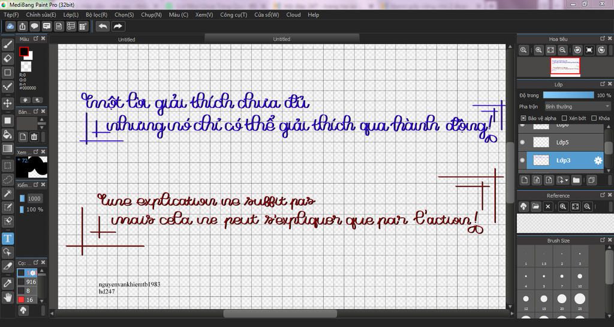Click the Fit-to-screen icon in Navigator
The height and width of the screenshot is (327, 614).
click(x=550, y=50)
